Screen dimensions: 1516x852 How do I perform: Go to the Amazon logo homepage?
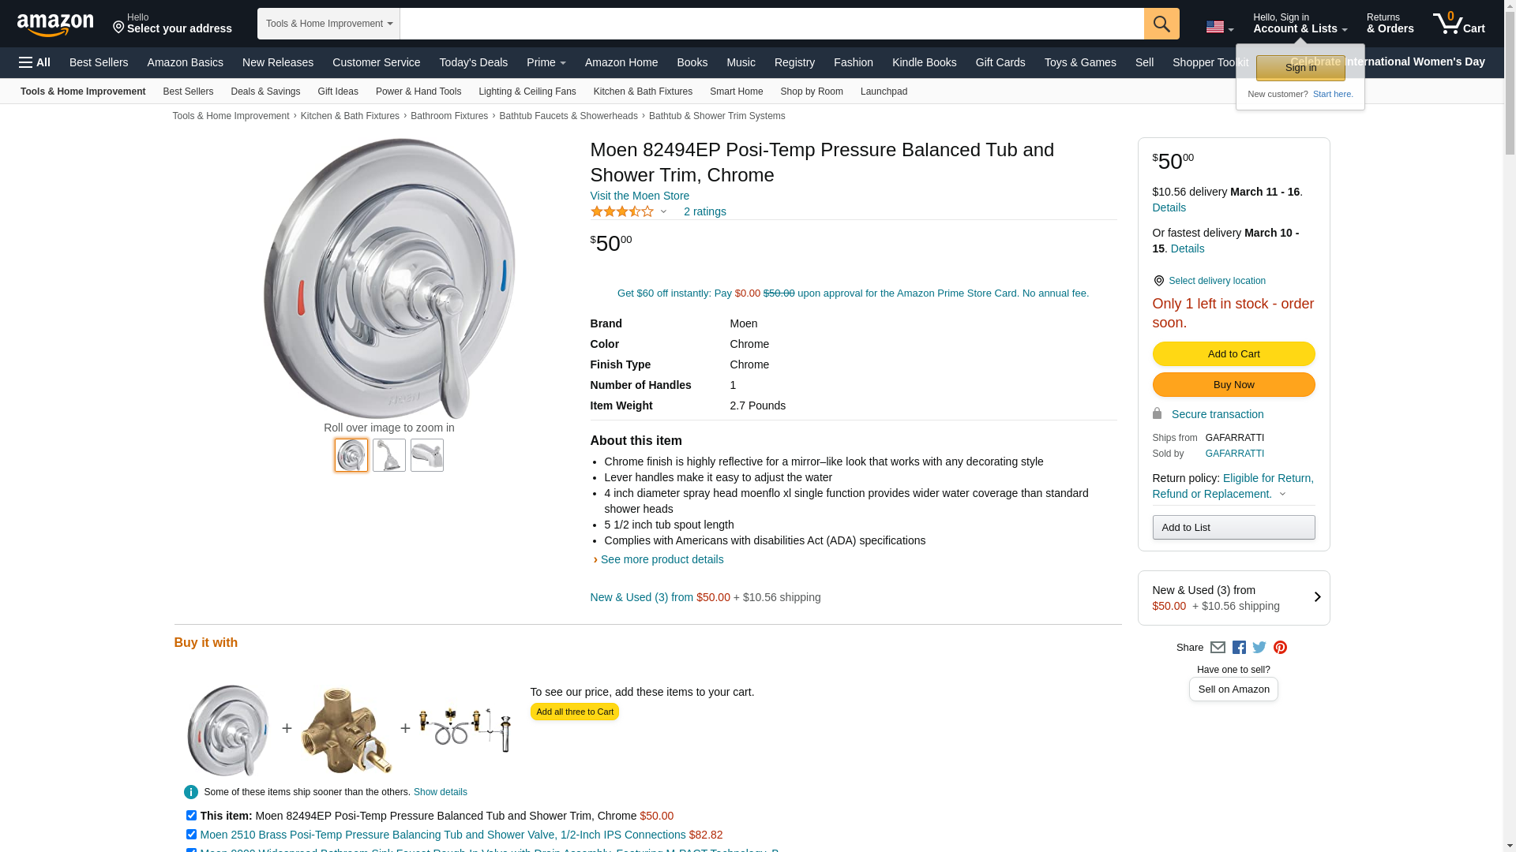(55, 24)
